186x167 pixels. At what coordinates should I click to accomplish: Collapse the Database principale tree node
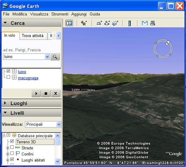[4, 135]
